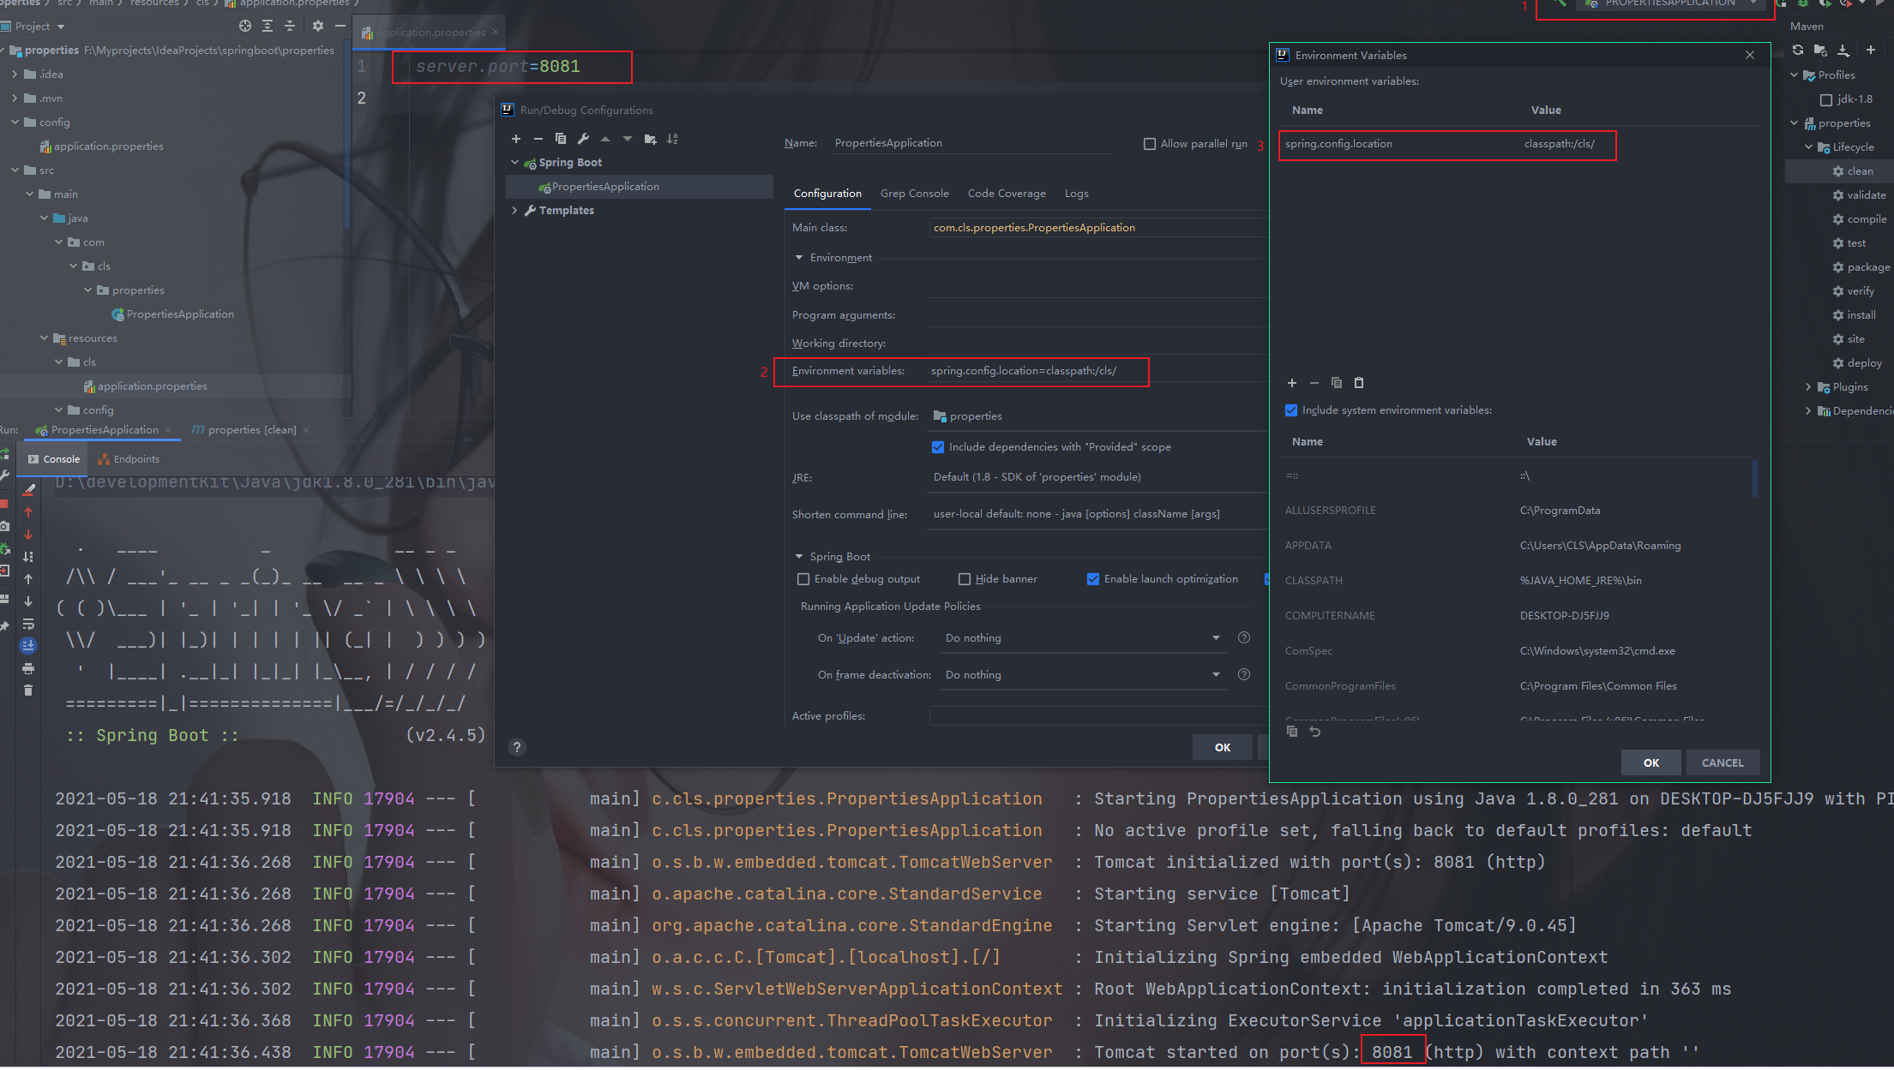The width and height of the screenshot is (1894, 1070).
Task: Enable jdk-1.8 Maven profile checkbox
Action: 1826,99
